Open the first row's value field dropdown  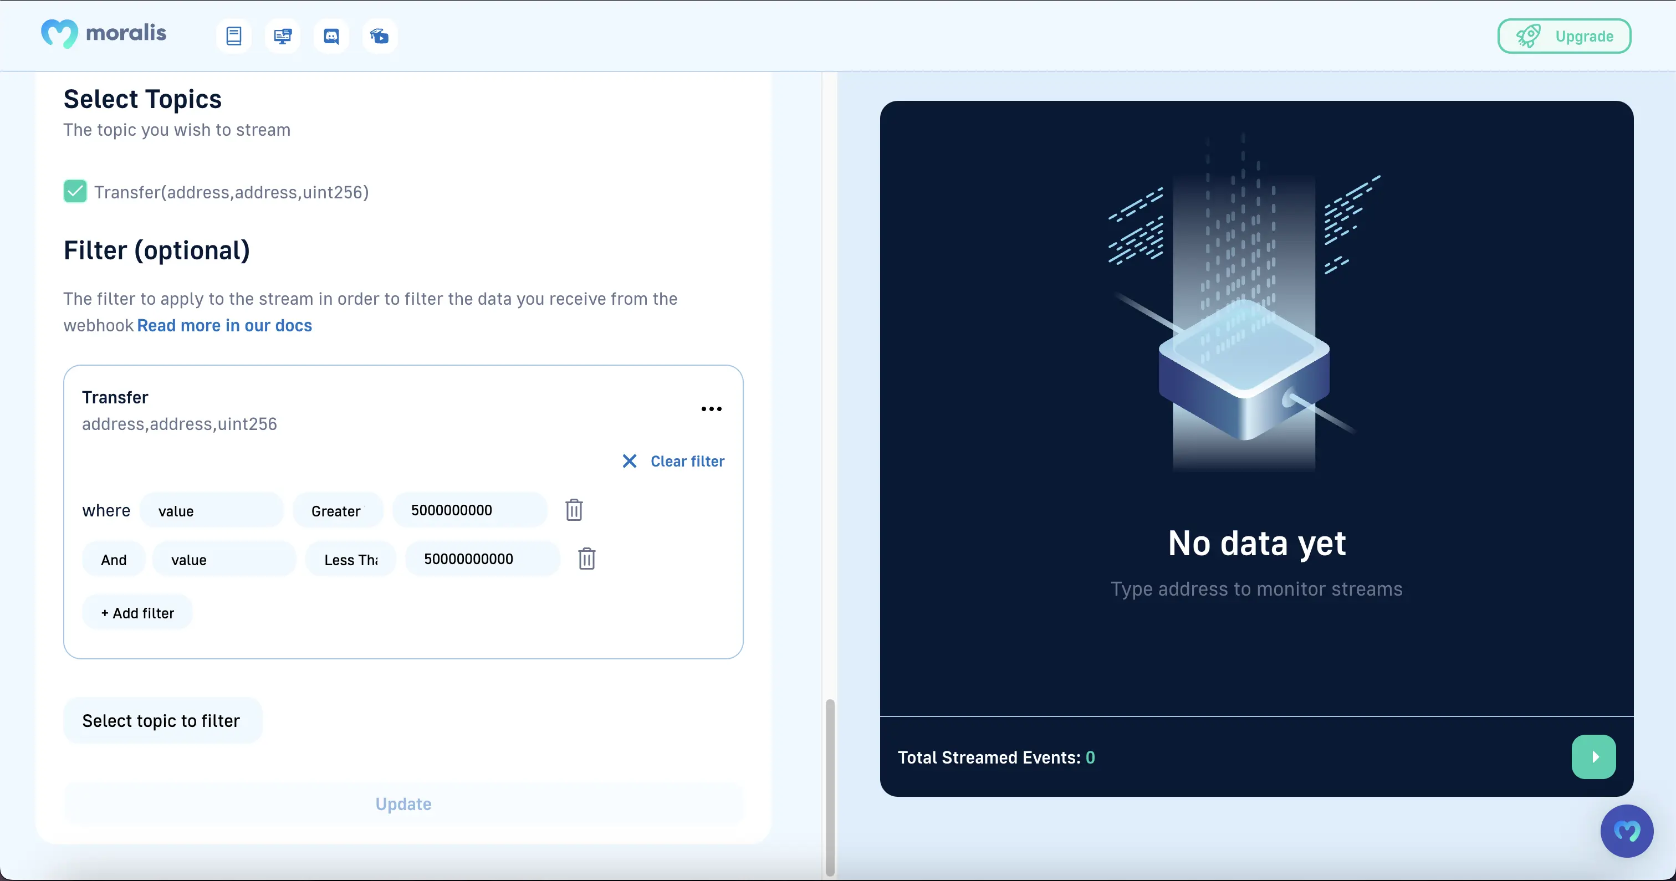[212, 511]
